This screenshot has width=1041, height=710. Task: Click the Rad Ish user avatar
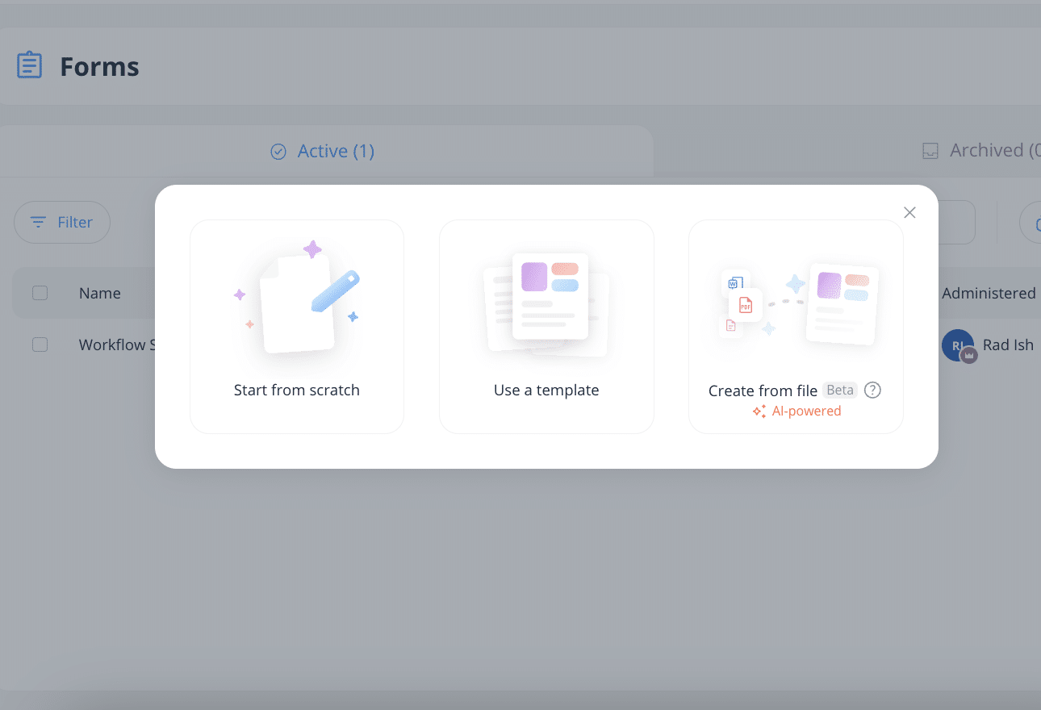click(958, 345)
